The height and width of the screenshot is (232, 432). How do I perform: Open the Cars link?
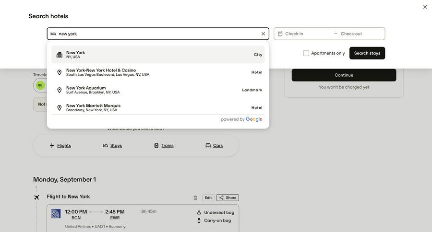click(218, 145)
